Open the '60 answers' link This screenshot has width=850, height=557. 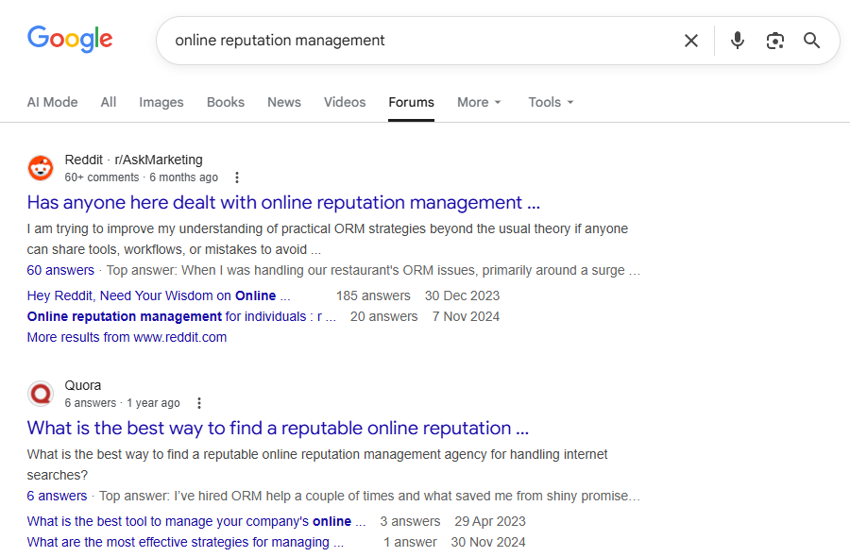[x=60, y=270]
